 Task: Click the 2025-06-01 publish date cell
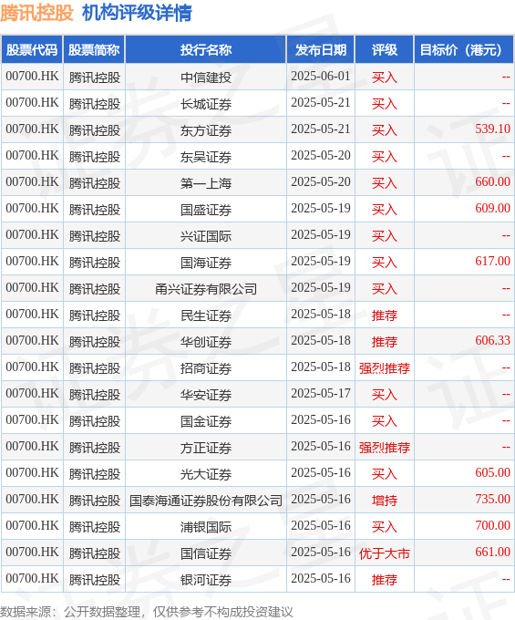click(x=321, y=76)
